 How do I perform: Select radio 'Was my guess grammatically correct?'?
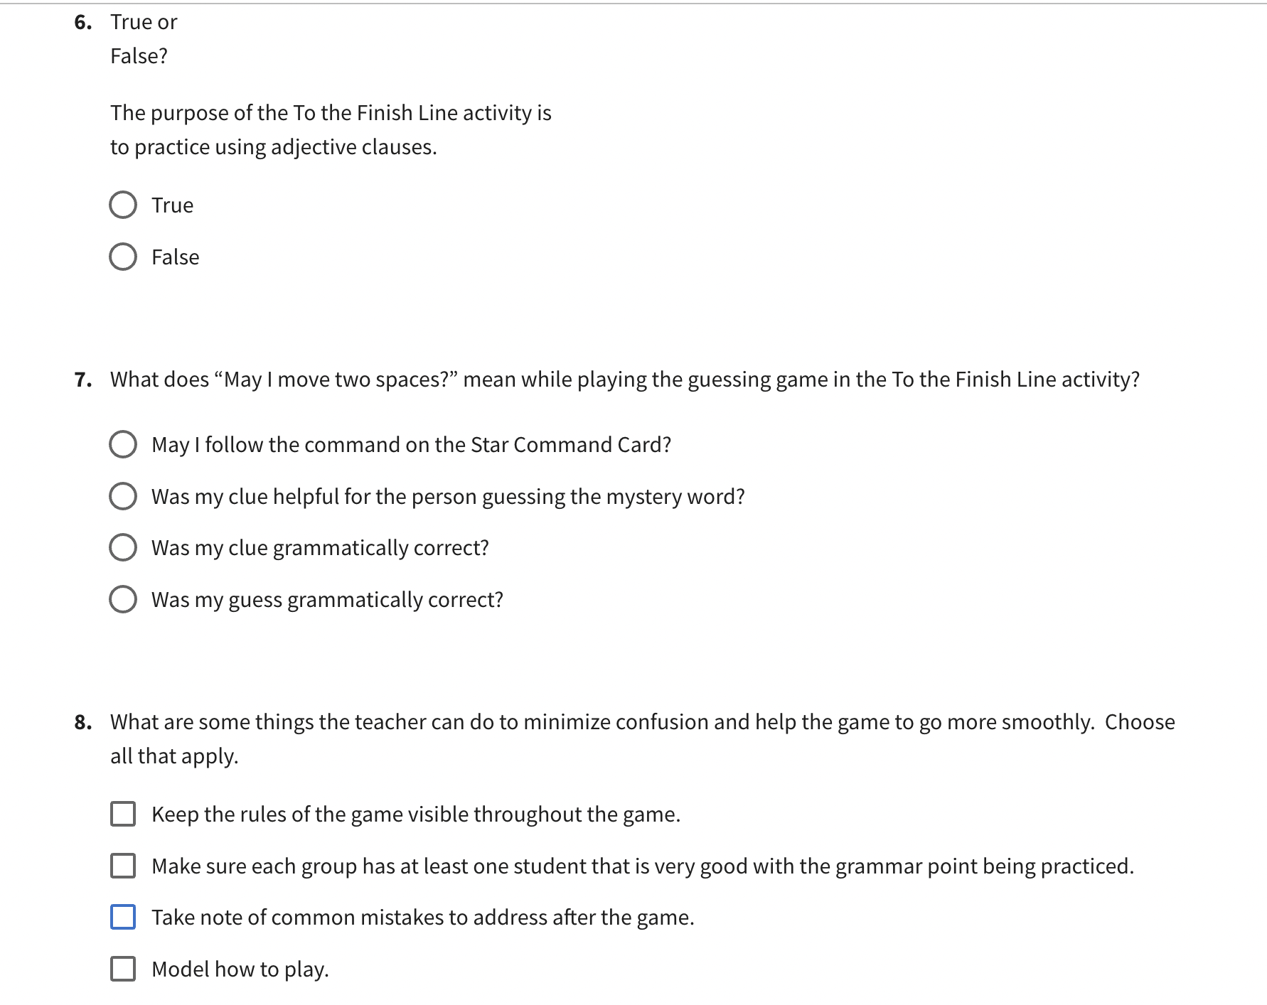click(x=123, y=599)
